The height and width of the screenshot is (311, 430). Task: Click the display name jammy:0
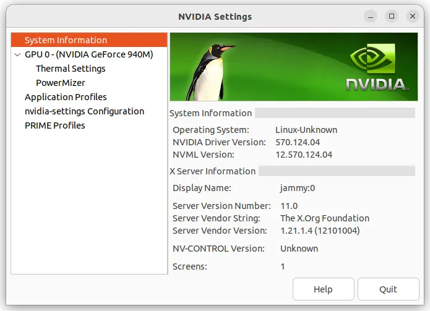pyautogui.click(x=298, y=188)
